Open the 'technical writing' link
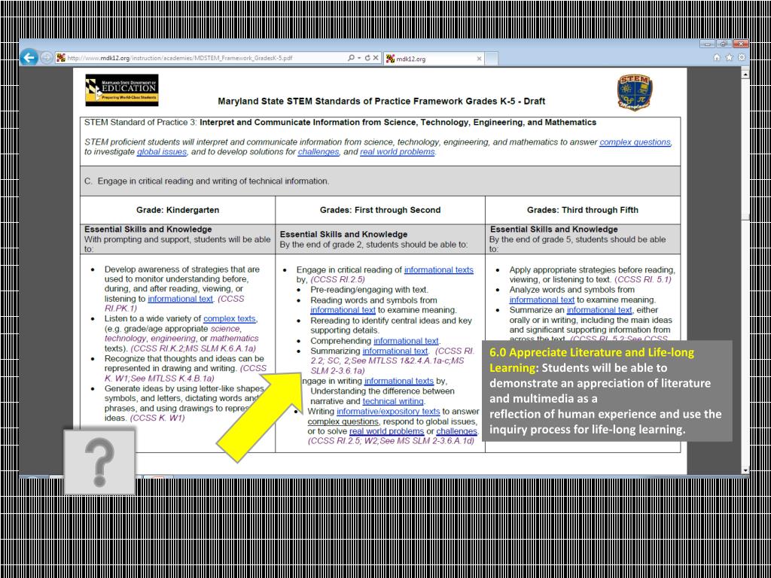The width and height of the screenshot is (771, 578). point(392,401)
